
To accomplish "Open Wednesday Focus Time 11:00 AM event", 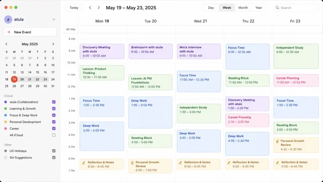I will pos(199,82).
